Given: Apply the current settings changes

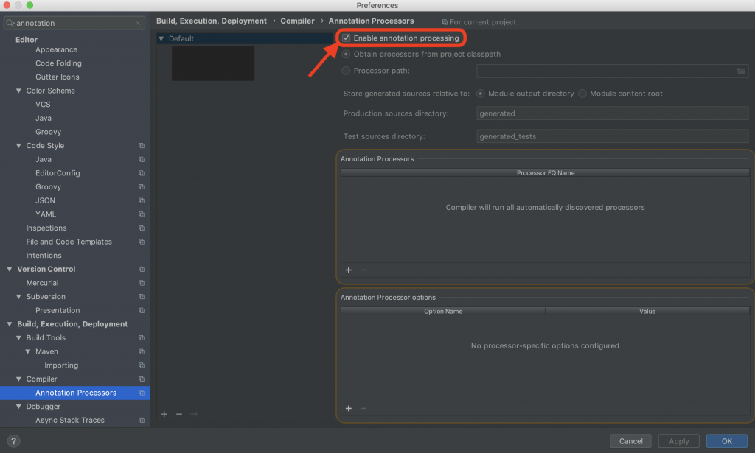Looking at the screenshot, I should 678,440.
